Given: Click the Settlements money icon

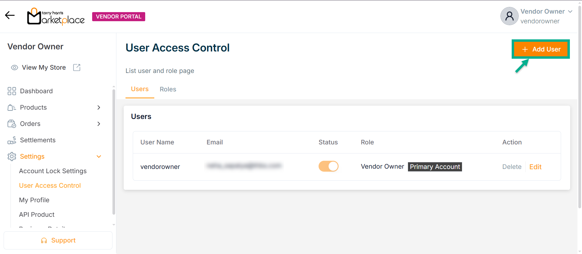Looking at the screenshot, I should pyautogui.click(x=12, y=140).
